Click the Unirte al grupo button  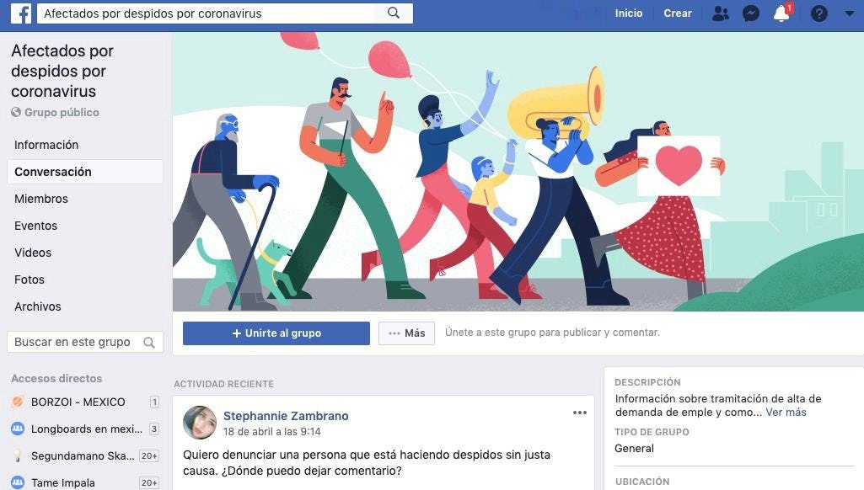tap(276, 333)
